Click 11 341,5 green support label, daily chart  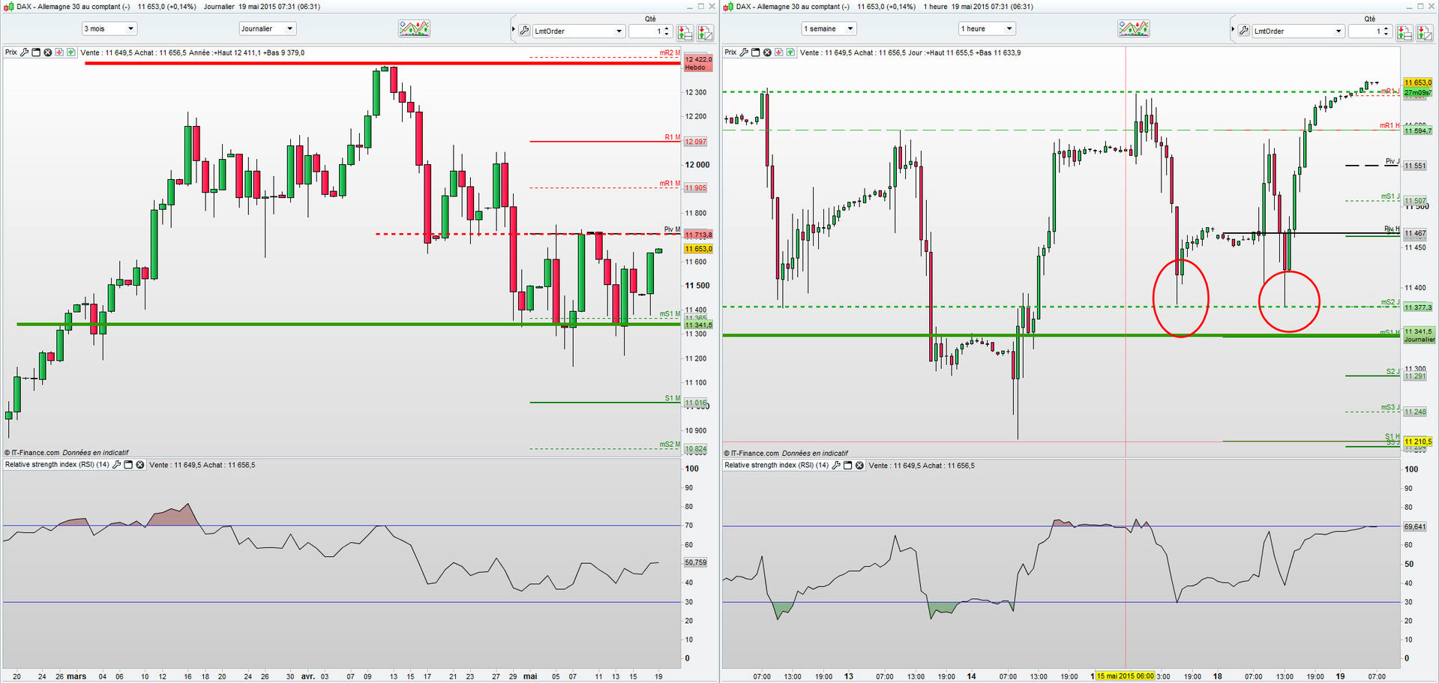[x=698, y=325]
